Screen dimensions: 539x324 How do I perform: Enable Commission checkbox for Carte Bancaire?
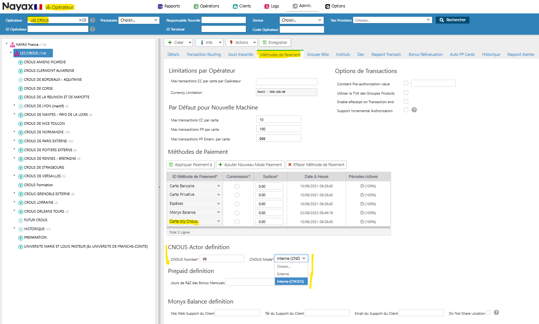(x=237, y=186)
